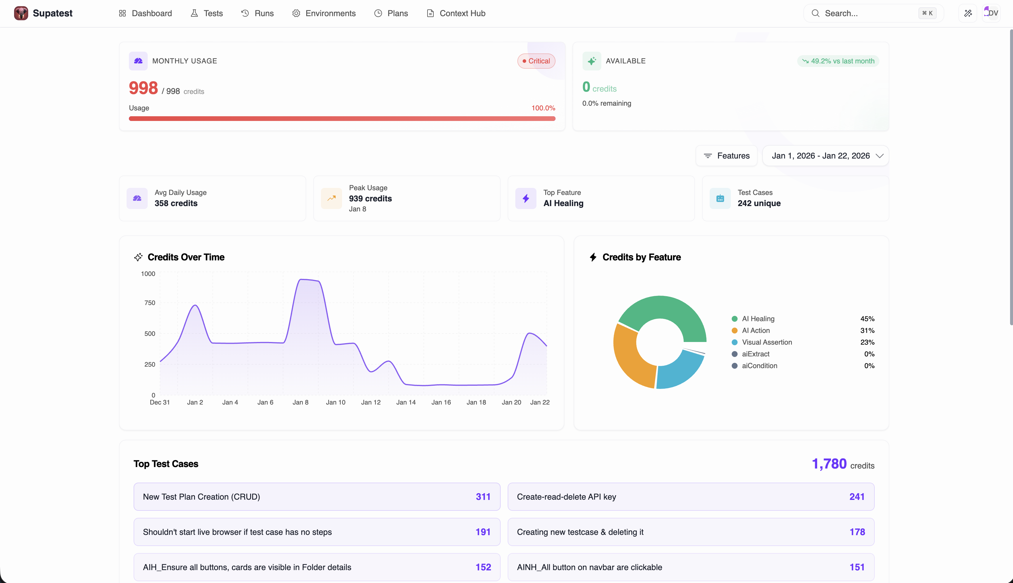Open the Features filter dropdown
Image resolution: width=1013 pixels, height=583 pixels.
[x=726, y=156]
